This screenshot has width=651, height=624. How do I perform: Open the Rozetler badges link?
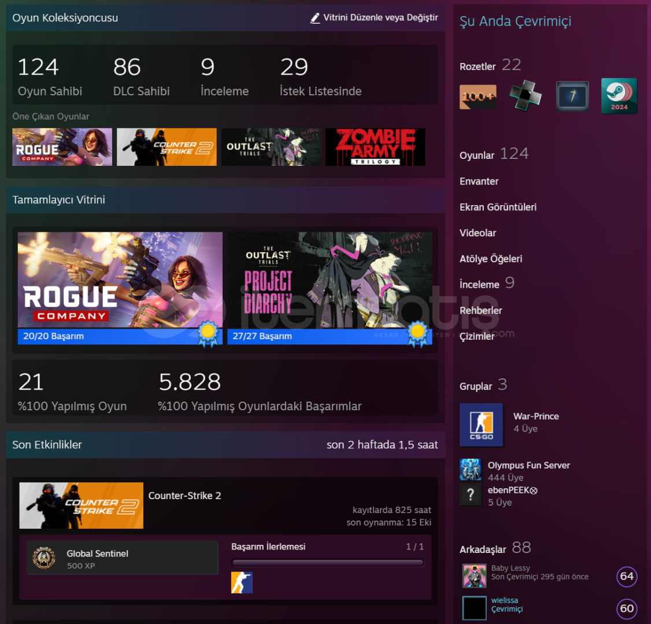tap(490, 65)
